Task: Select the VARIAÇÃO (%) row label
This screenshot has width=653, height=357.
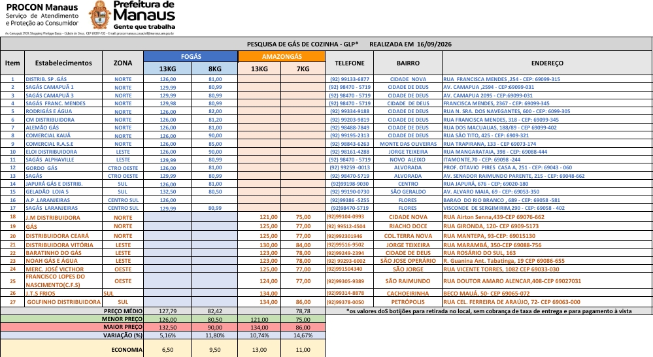Action: tap(123, 335)
